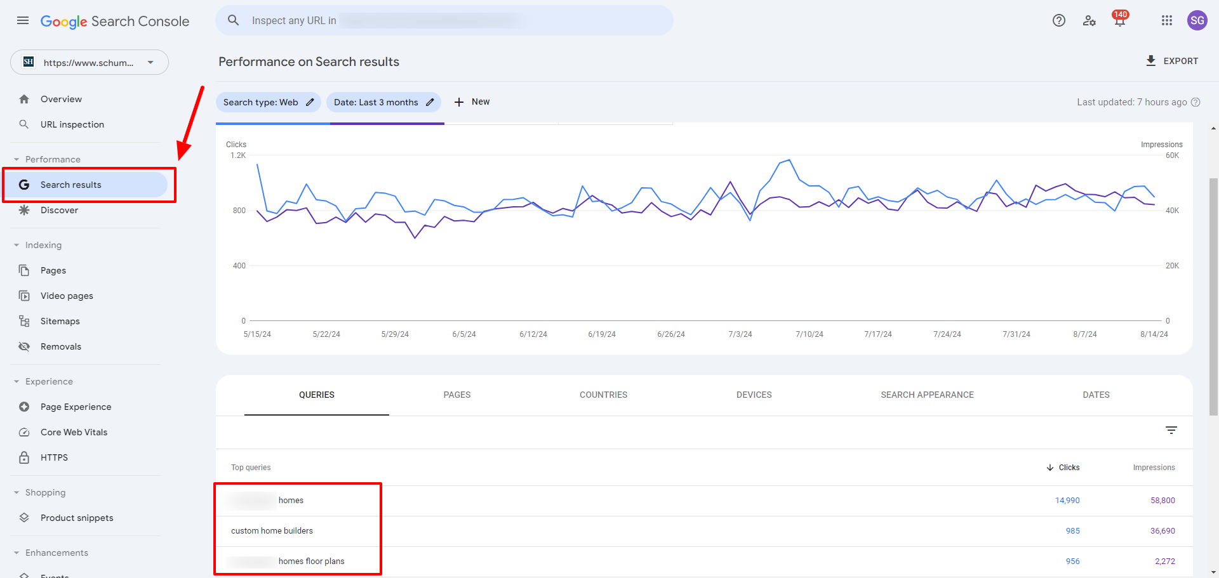Collapse the Enhancements section

pyautogui.click(x=17, y=553)
